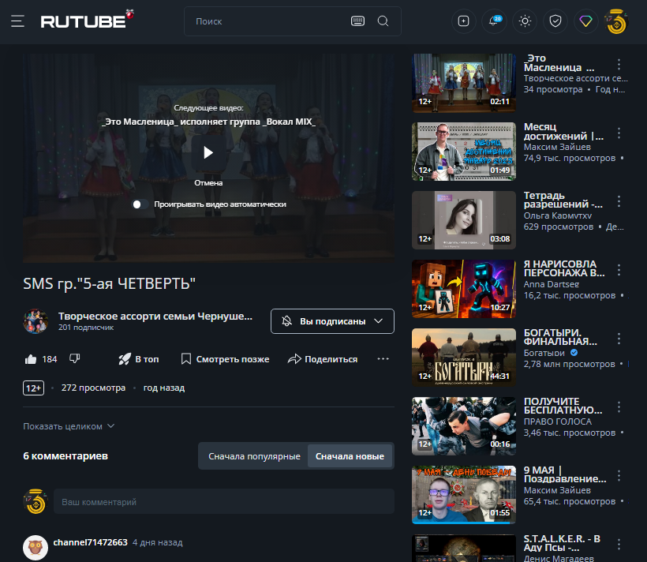Screen dimensions: 647x562
Task: Open options menu for Тетрадь разрешений
Action: point(619,201)
